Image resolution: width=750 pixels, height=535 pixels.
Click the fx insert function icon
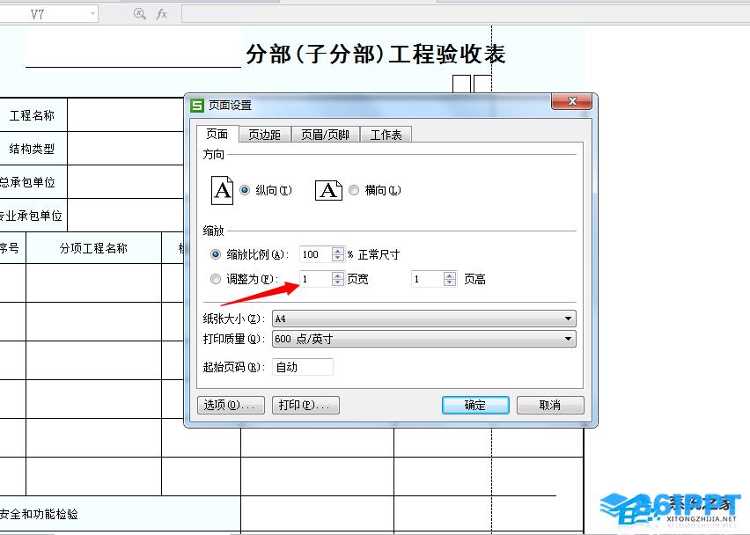[162, 14]
